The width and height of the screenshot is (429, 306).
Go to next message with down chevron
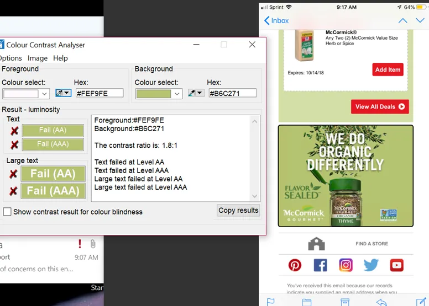click(x=420, y=20)
